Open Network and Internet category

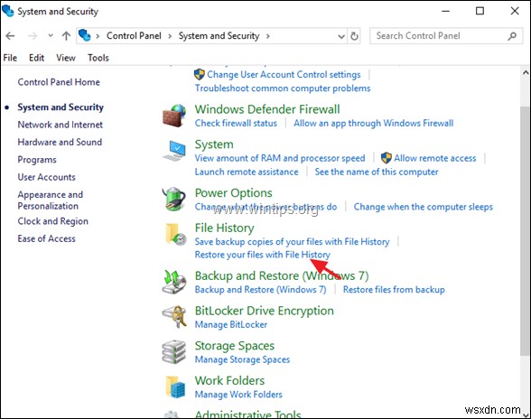click(60, 125)
